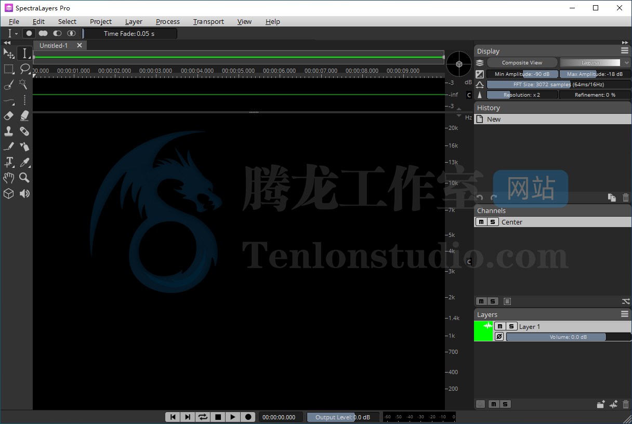Open the Process menu
Screen dimensions: 632x424
tap(168, 21)
